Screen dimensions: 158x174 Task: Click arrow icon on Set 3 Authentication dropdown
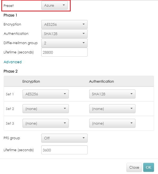point(132,123)
